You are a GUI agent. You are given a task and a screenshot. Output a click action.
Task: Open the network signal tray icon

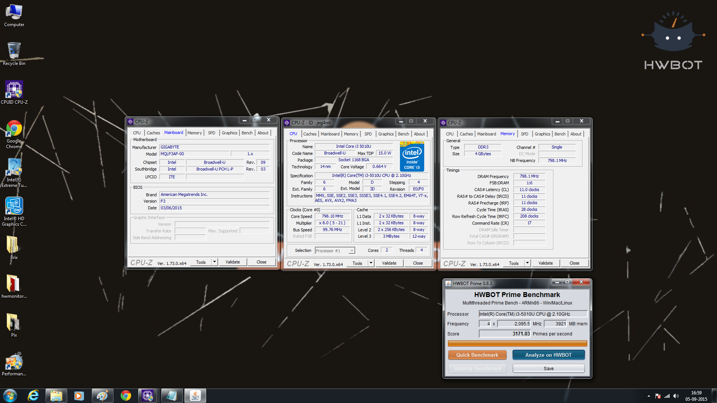667,396
